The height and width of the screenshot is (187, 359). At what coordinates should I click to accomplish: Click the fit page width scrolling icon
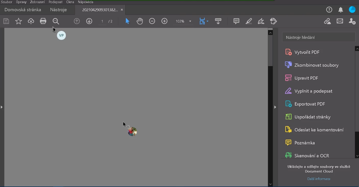click(x=202, y=21)
